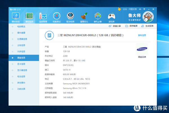Close the 鲁大师 window
Viewport: 169px width, 113px height.
pos(153,9)
